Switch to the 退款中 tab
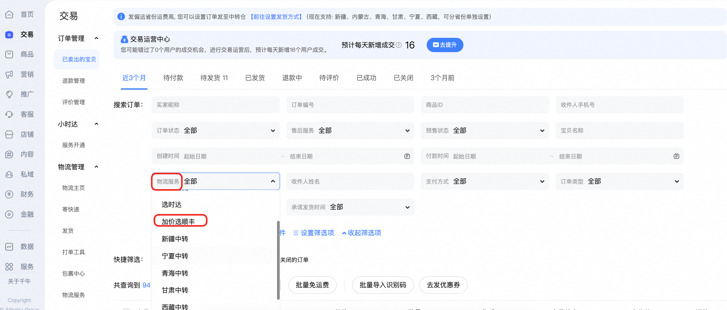This screenshot has width=727, height=310. pos(292,78)
